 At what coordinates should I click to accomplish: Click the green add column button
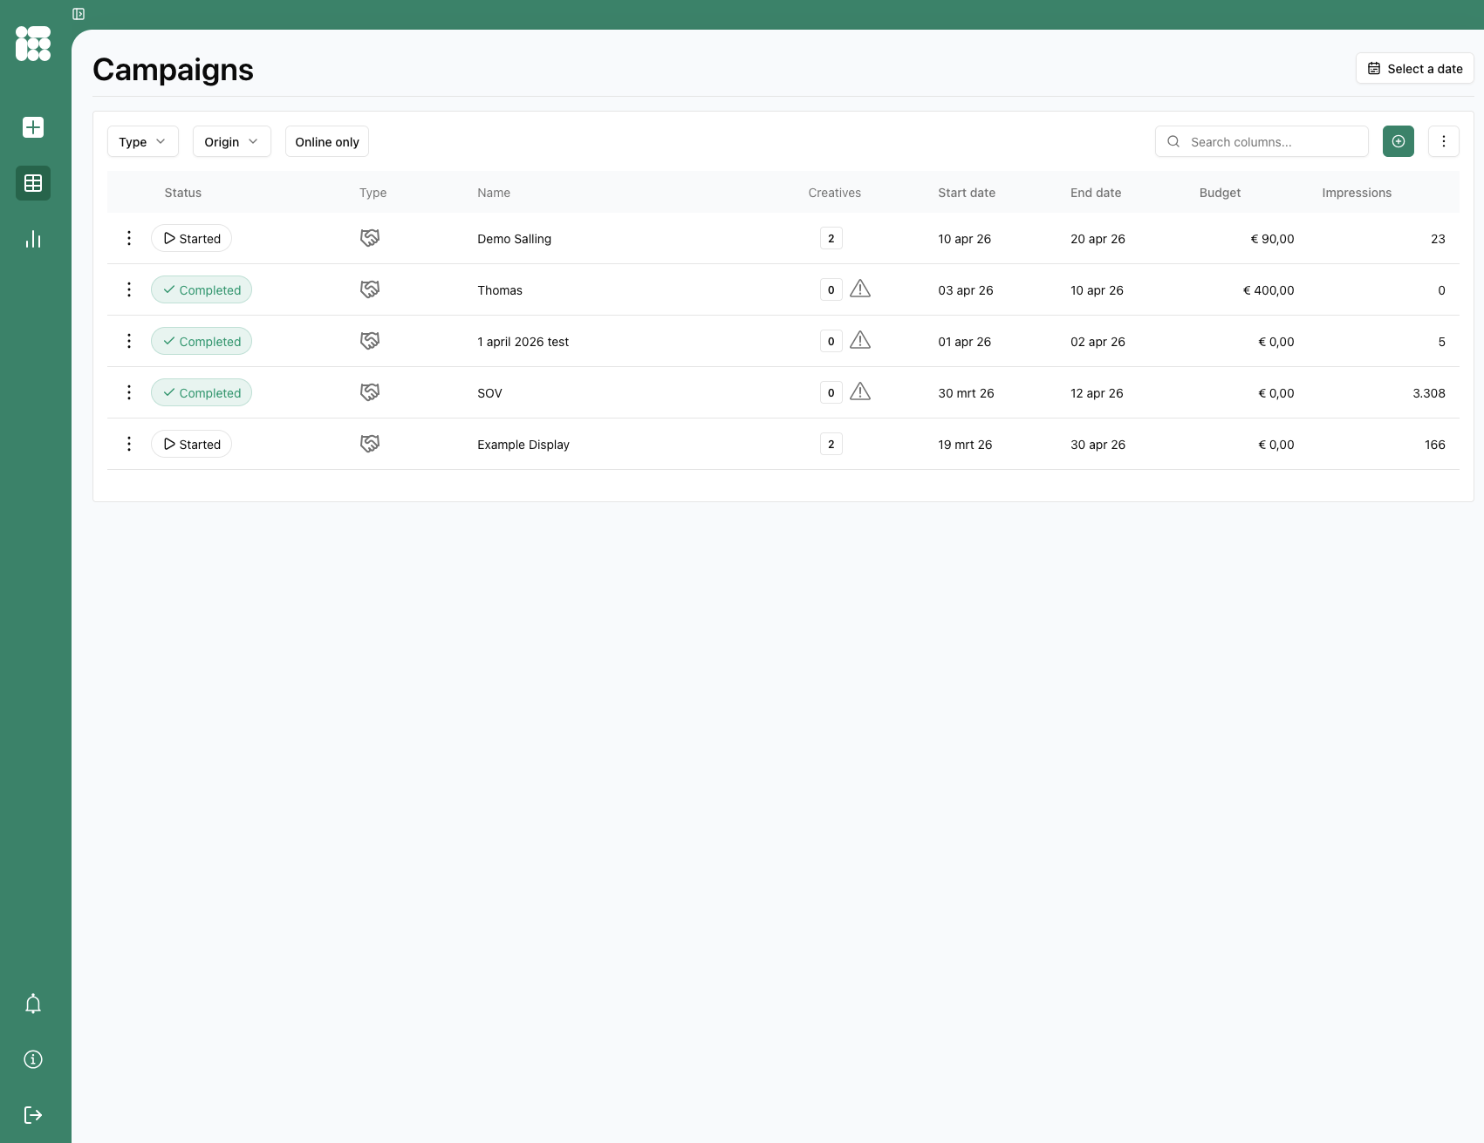click(x=1398, y=141)
